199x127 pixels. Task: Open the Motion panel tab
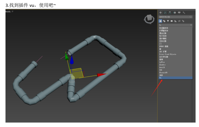[175, 13]
